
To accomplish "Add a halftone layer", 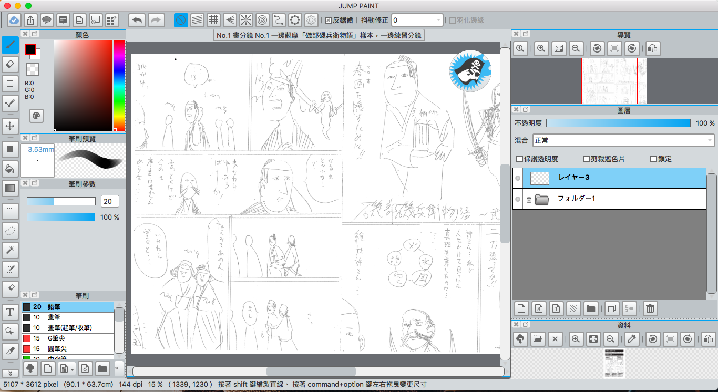I will coord(573,308).
